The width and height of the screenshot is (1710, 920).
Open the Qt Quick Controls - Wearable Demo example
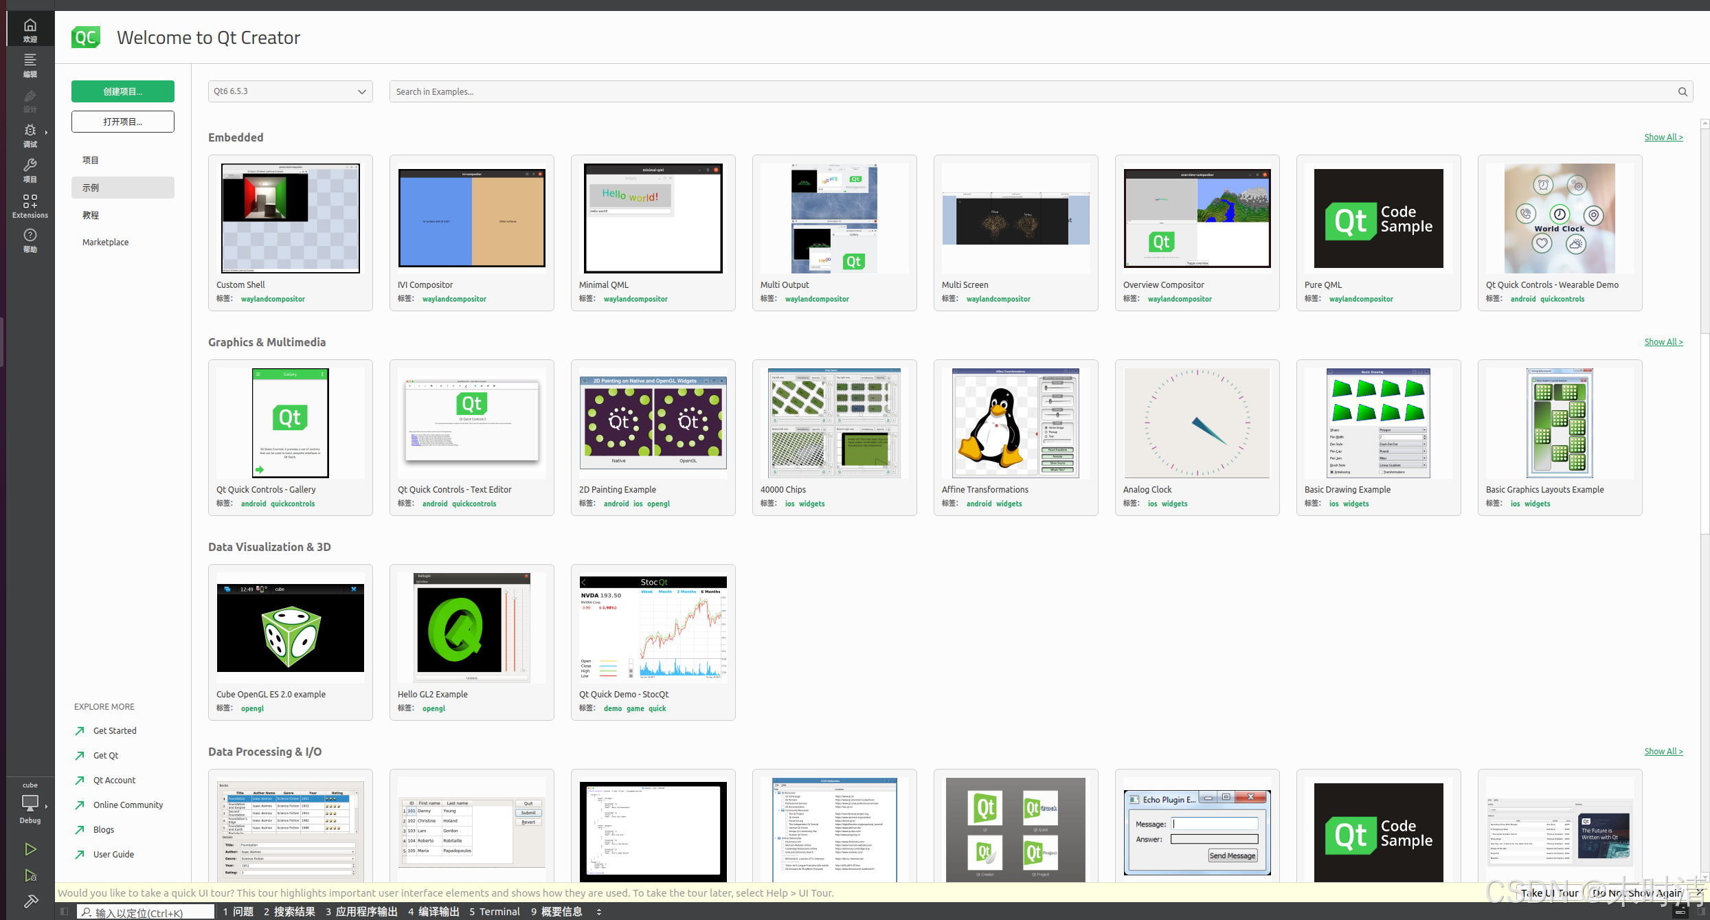click(x=1560, y=232)
